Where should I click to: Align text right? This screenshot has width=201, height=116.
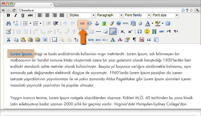55,15
